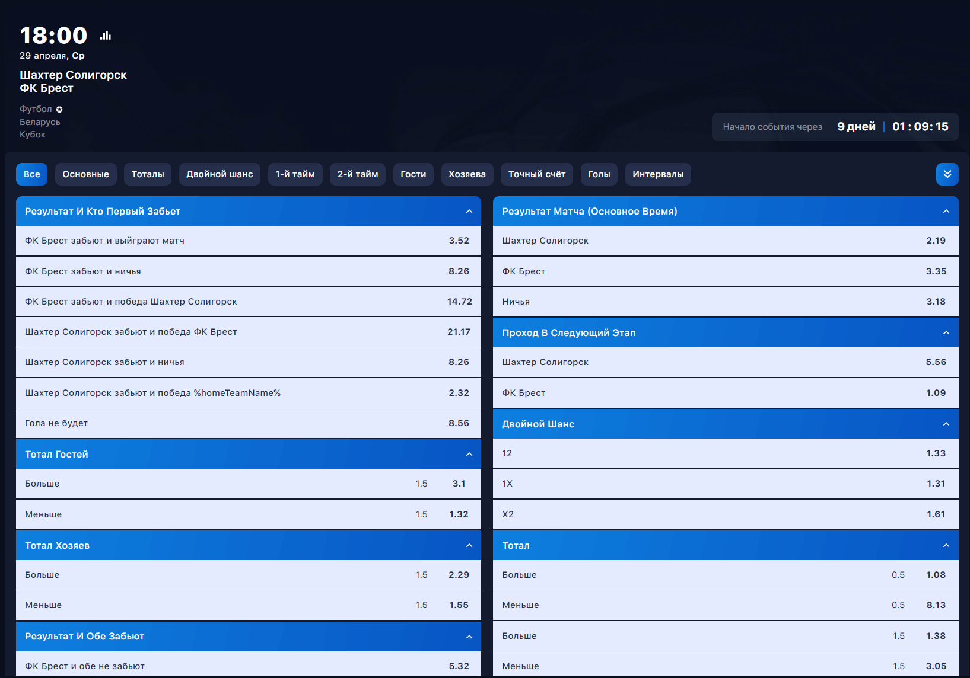Open the Интервалы tab
Screen dimensions: 970x678
click(x=658, y=174)
